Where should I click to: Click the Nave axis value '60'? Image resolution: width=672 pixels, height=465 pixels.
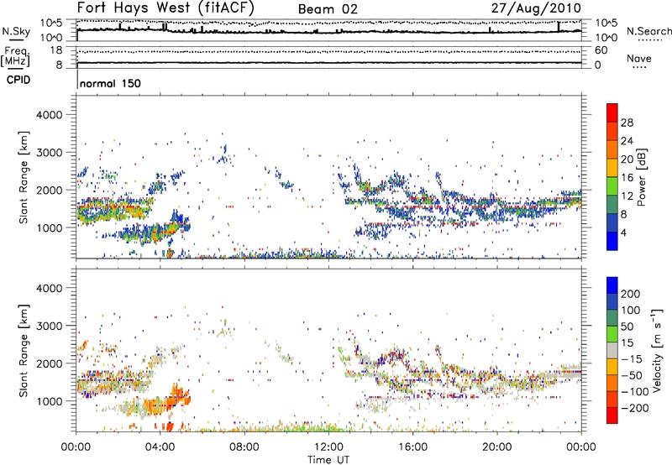601,50
